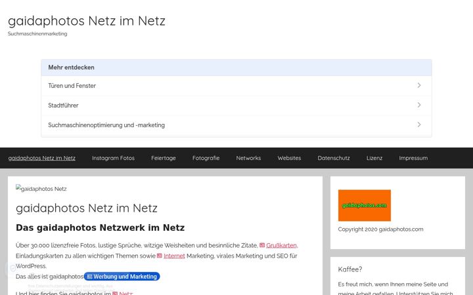Open the Datenschutz menu item
The width and height of the screenshot is (473, 295).
coord(334,158)
